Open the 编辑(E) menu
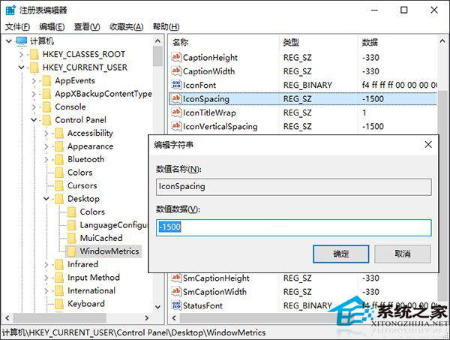 coord(52,27)
